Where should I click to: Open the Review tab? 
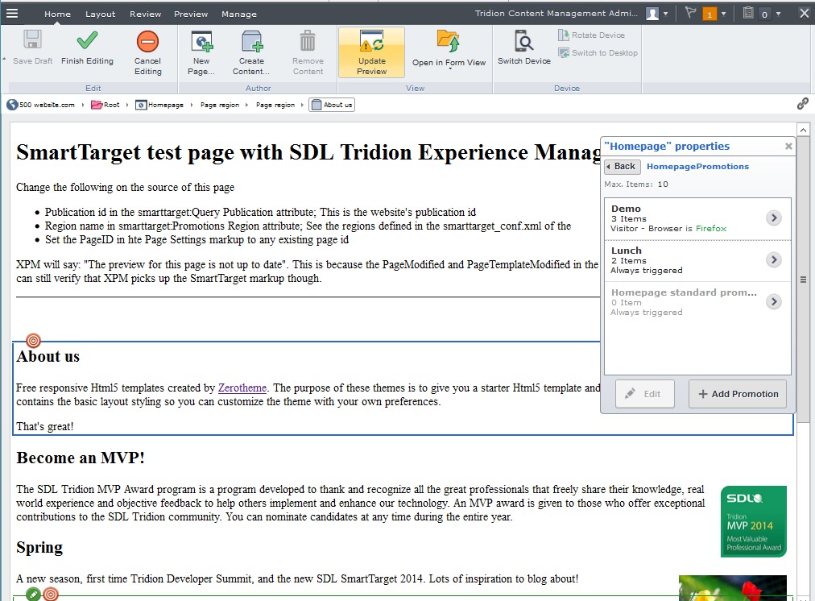coord(146,14)
